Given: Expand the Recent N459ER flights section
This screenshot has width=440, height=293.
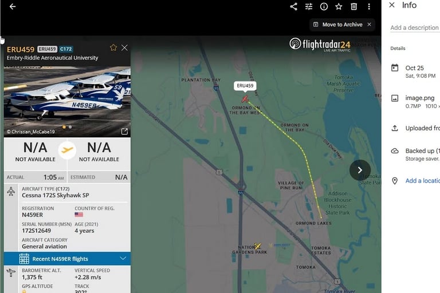Looking at the screenshot, I should pos(68,259).
